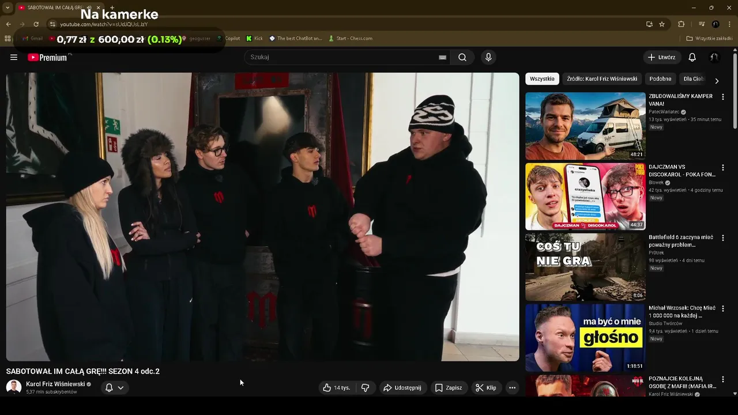738x415 pixels.
Task: Click the browser address bar URL
Action: coord(104,24)
